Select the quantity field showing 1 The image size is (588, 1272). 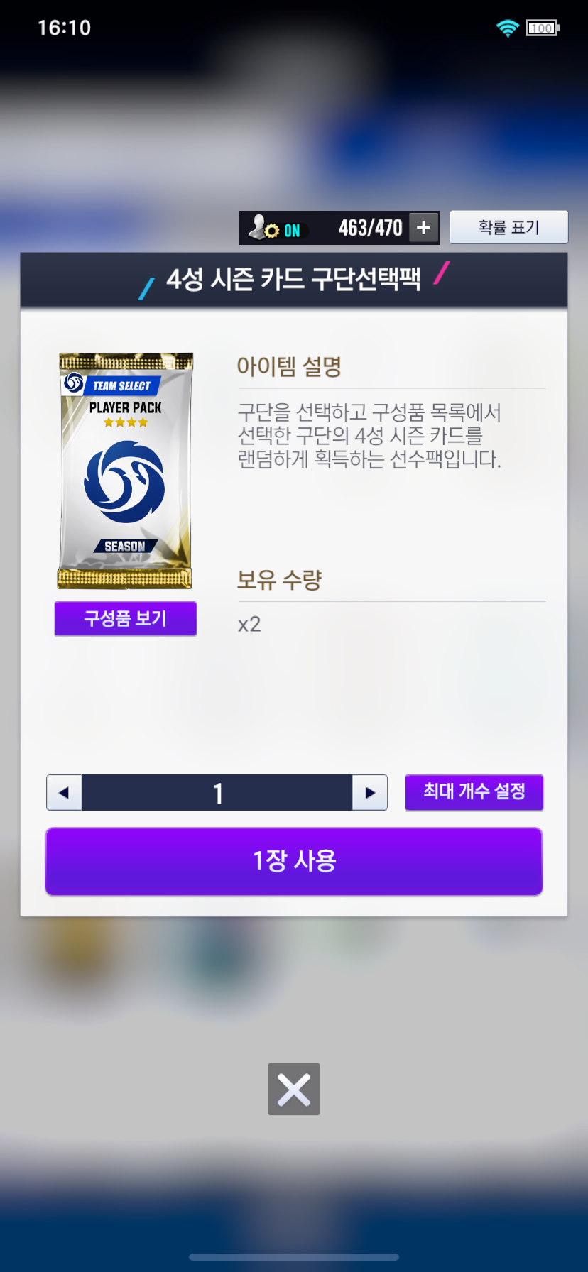pyautogui.click(x=217, y=793)
